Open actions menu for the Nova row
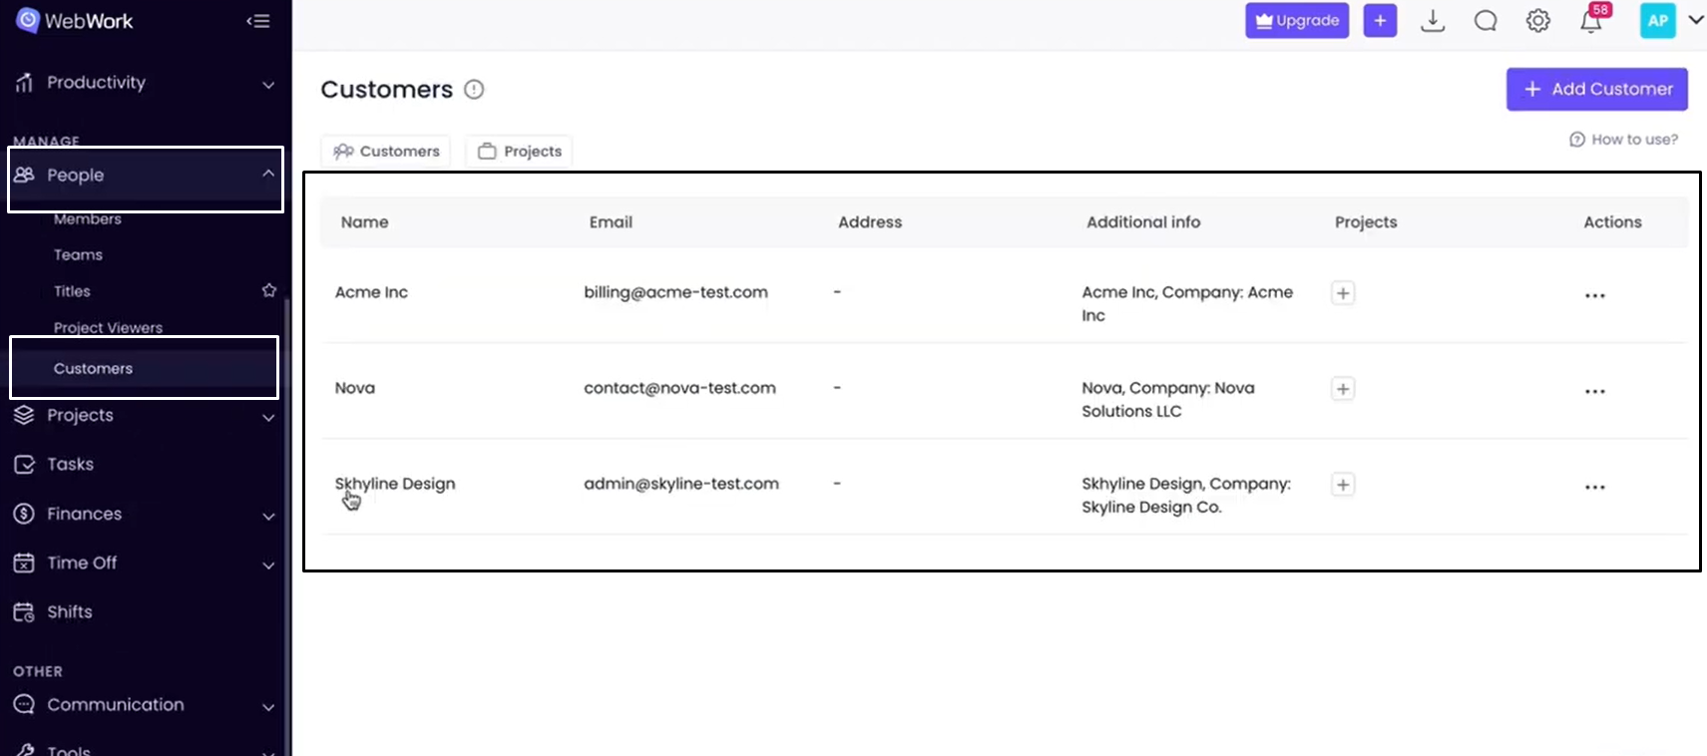 [1594, 391]
